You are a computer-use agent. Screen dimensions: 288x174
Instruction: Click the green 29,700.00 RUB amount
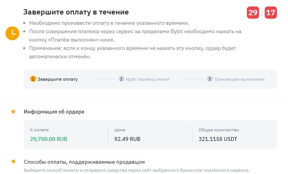(49, 139)
